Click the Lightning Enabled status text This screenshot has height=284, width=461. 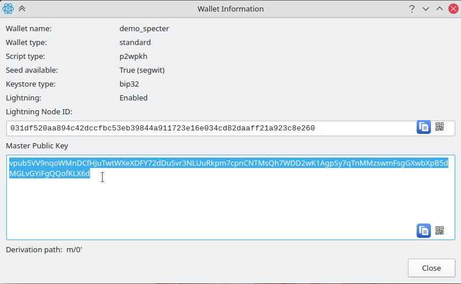tap(133, 98)
